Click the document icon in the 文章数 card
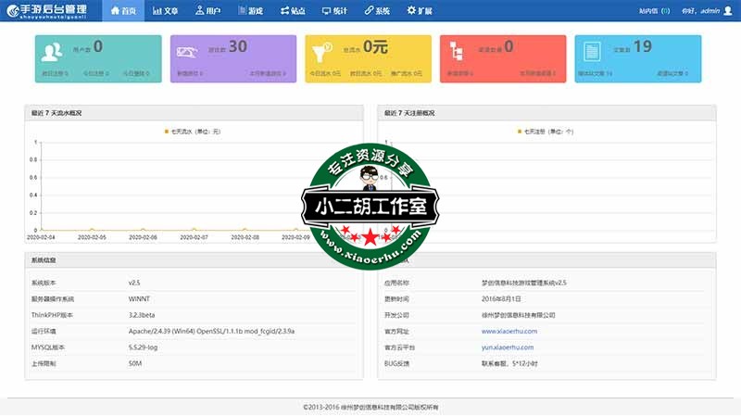This screenshot has height=416, width=741. [x=593, y=50]
